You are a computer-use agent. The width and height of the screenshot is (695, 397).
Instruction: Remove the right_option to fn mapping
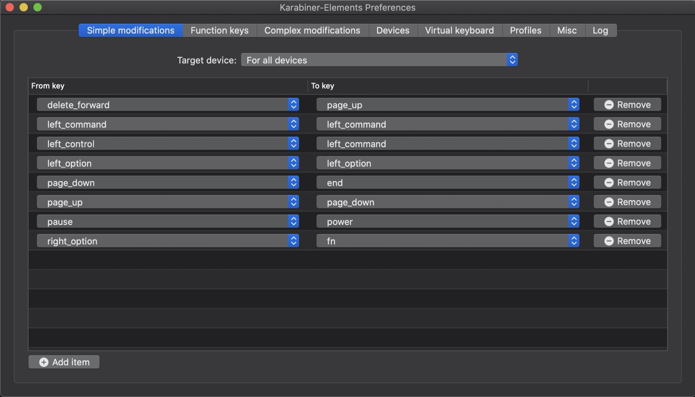pos(627,241)
